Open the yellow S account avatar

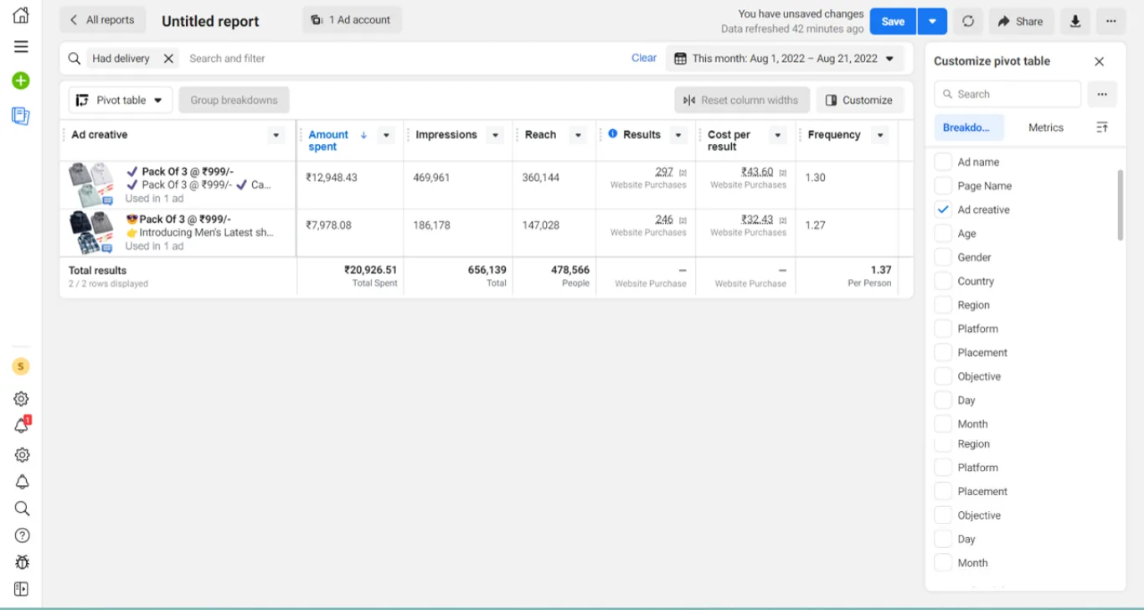coord(21,366)
